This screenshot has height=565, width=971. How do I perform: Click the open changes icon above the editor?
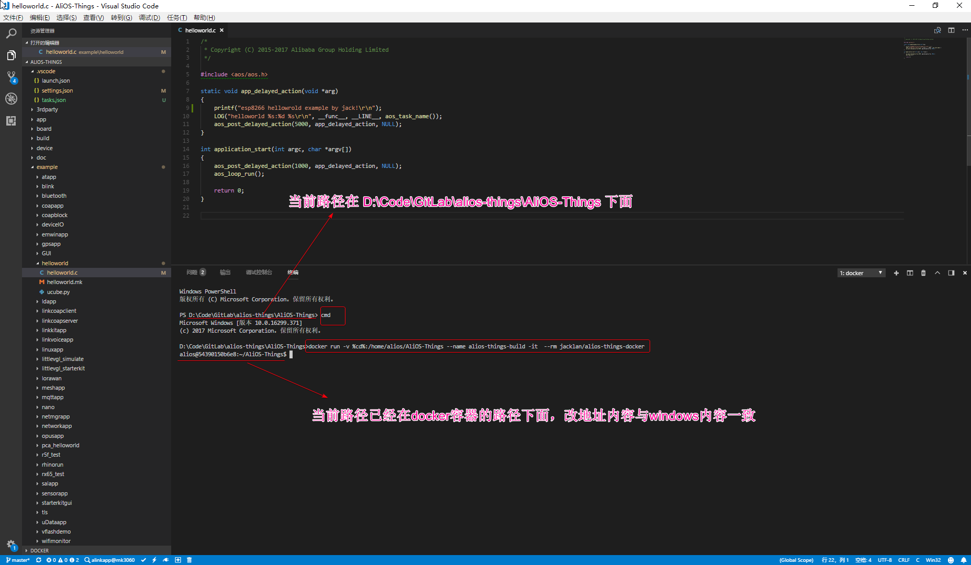coord(937,30)
